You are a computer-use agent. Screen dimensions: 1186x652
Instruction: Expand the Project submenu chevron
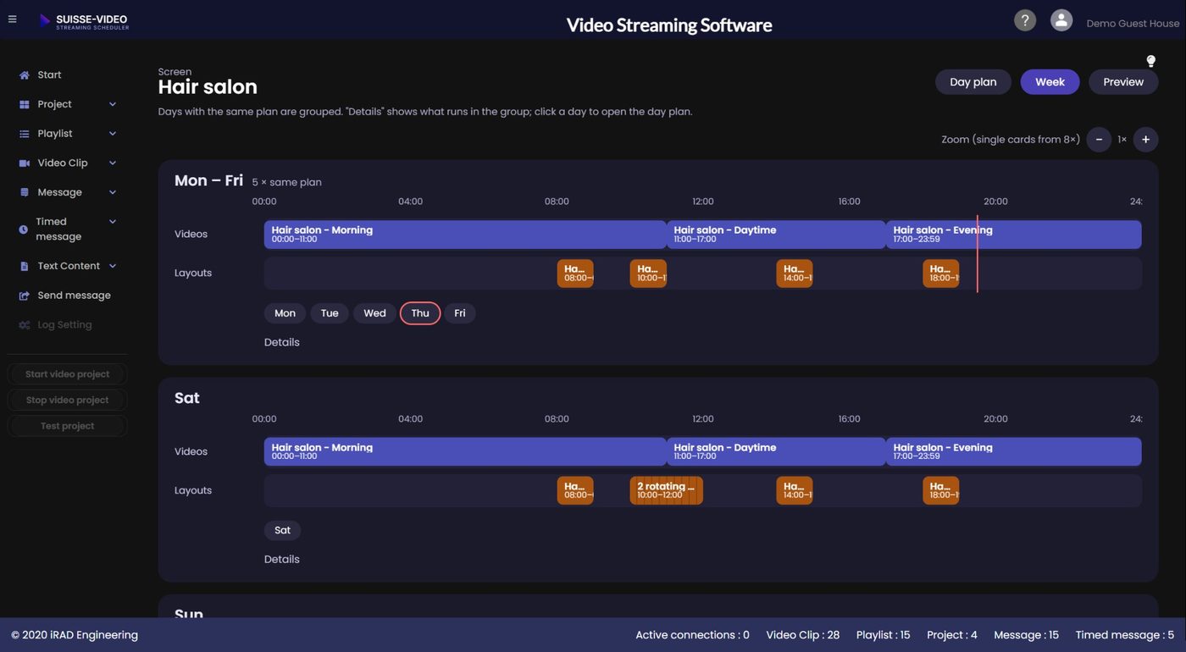click(113, 104)
